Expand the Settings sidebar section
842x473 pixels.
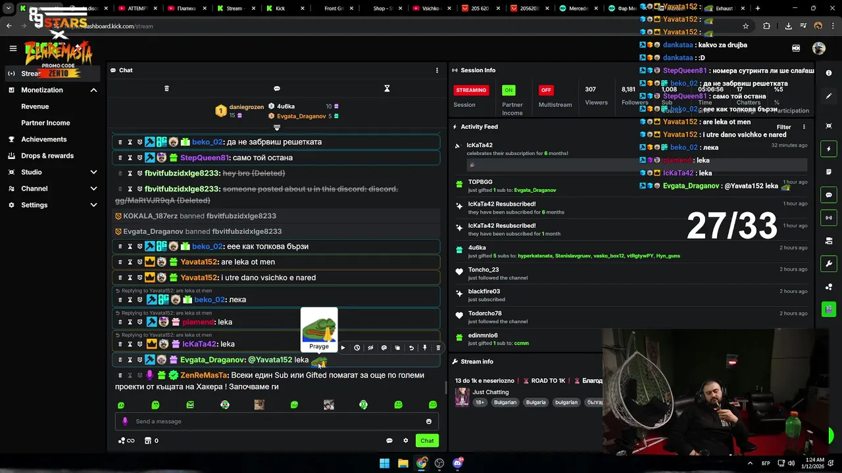(x=93, y=205)
